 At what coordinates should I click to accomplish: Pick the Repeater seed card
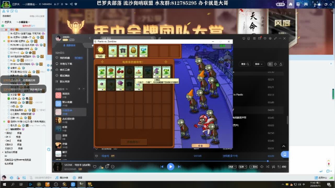point(166,72)
